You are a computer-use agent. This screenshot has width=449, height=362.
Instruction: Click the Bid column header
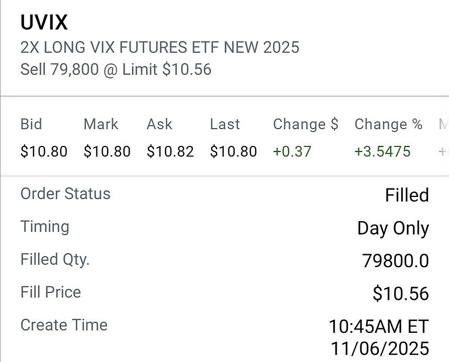(31, 125)
